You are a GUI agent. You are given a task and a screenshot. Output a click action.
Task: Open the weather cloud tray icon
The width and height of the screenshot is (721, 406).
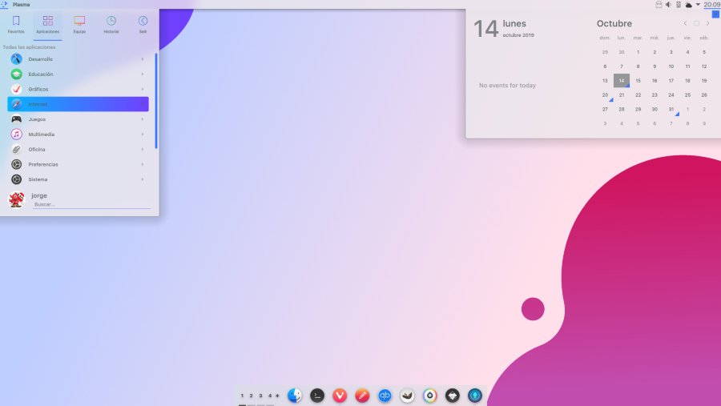click(688, 5)
